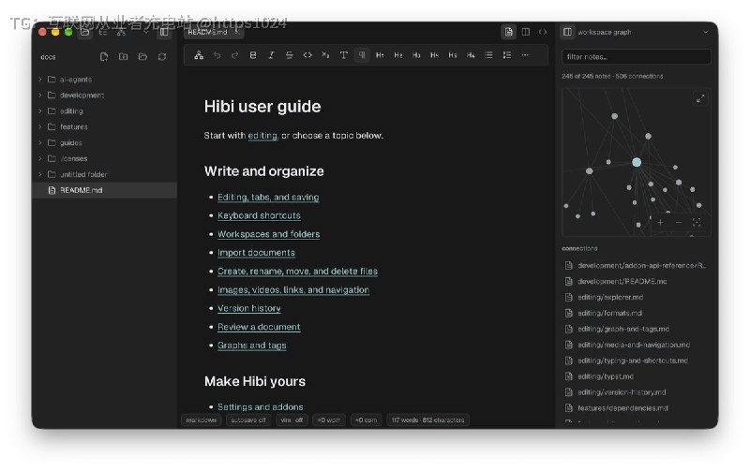Expand the guides folder
Image resolution: width=750 pixels, height=471 pixels.
coord(104,143)
